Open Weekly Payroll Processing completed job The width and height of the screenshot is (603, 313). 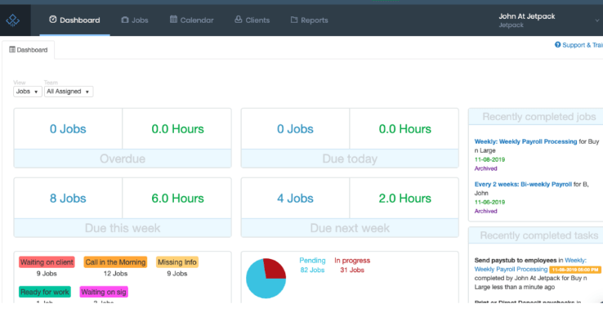(x=525, y=141)
